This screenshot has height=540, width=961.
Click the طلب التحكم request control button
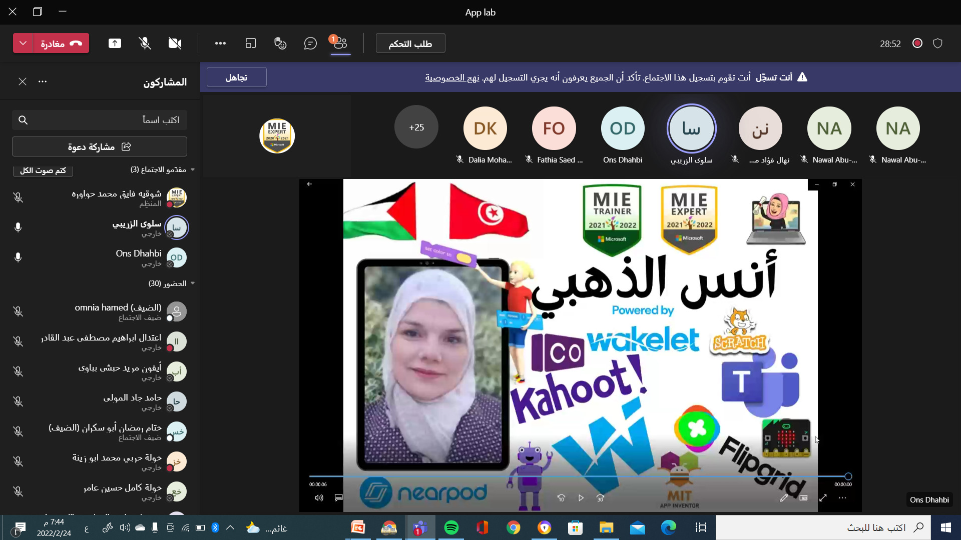coord(410,43)
